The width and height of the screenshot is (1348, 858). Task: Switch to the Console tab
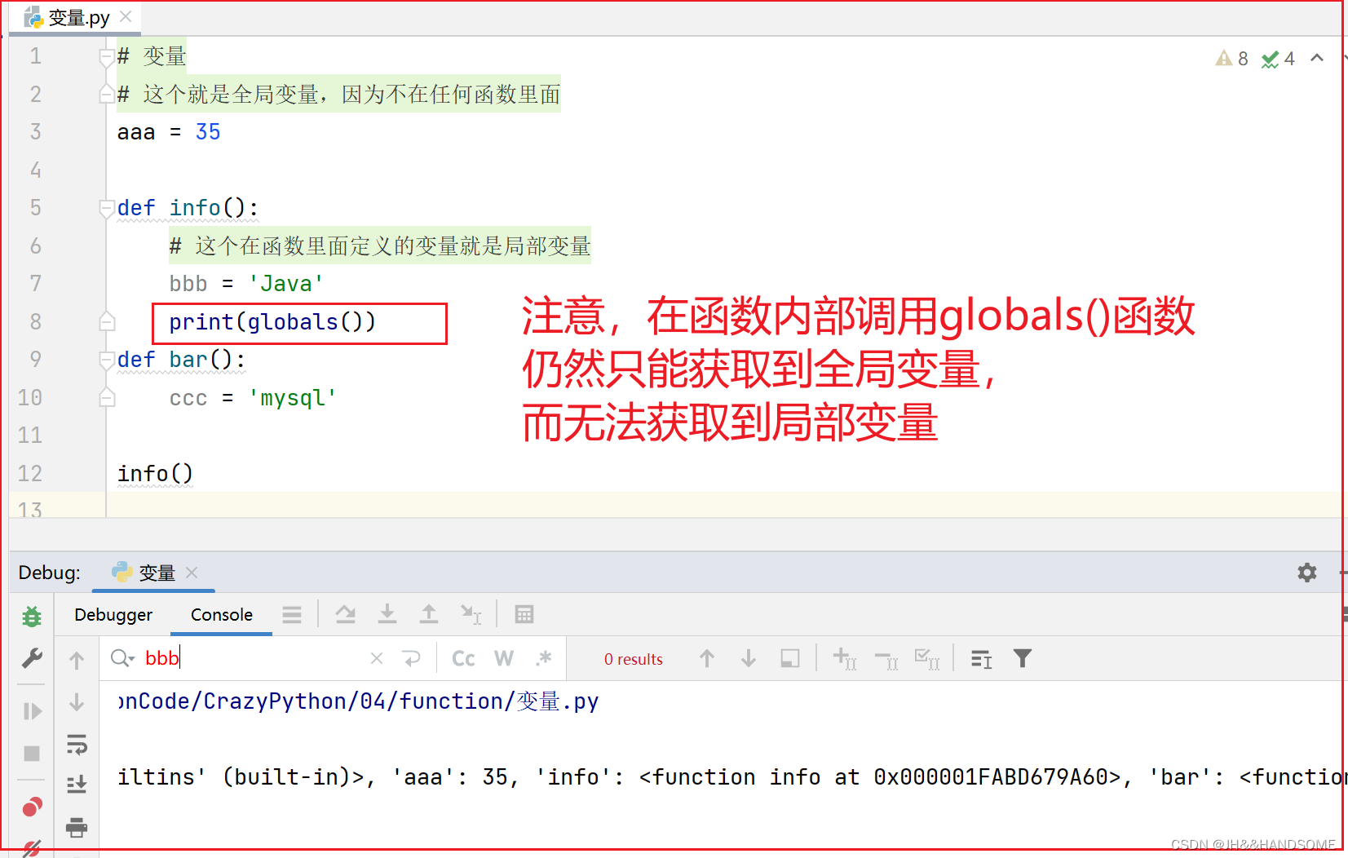click(x=222, y=615)
